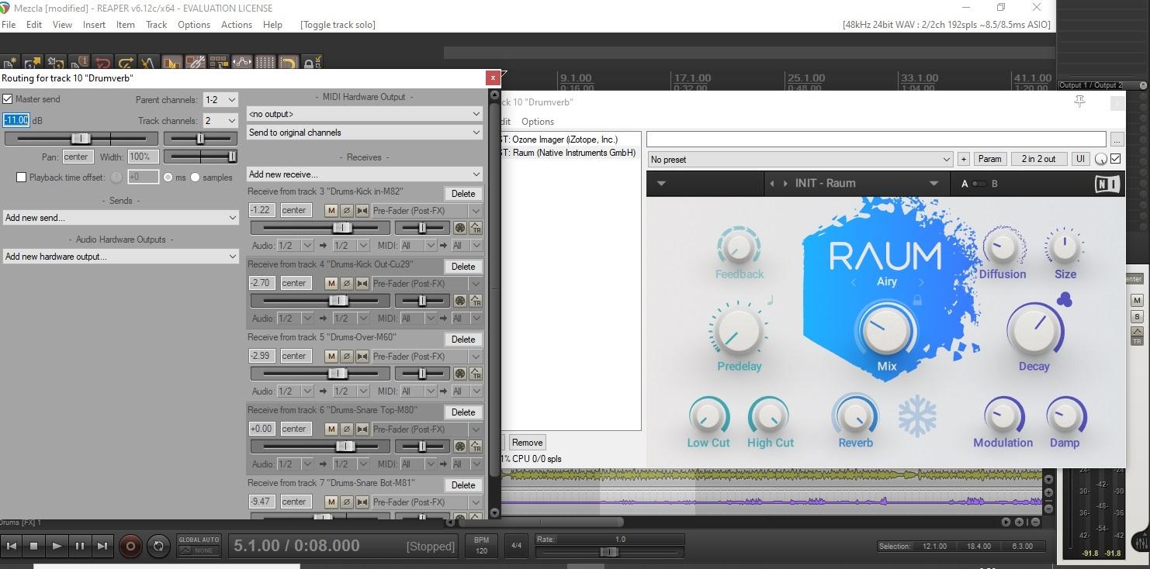
Task: Open the Raum header menu arrow
Action: (x=662, y=184)
